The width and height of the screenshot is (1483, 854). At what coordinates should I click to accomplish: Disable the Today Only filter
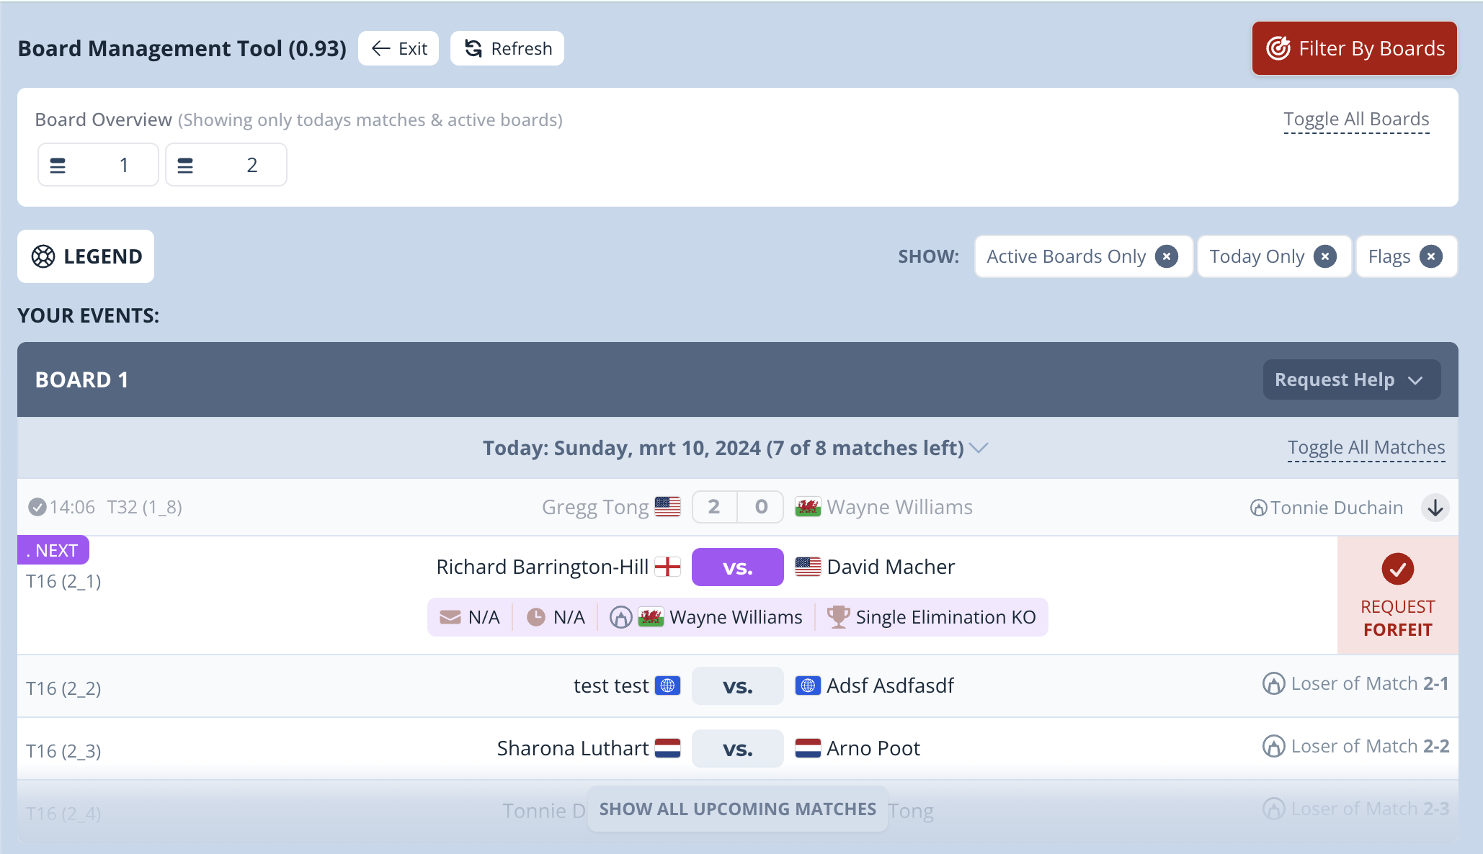click(1326, 256)
